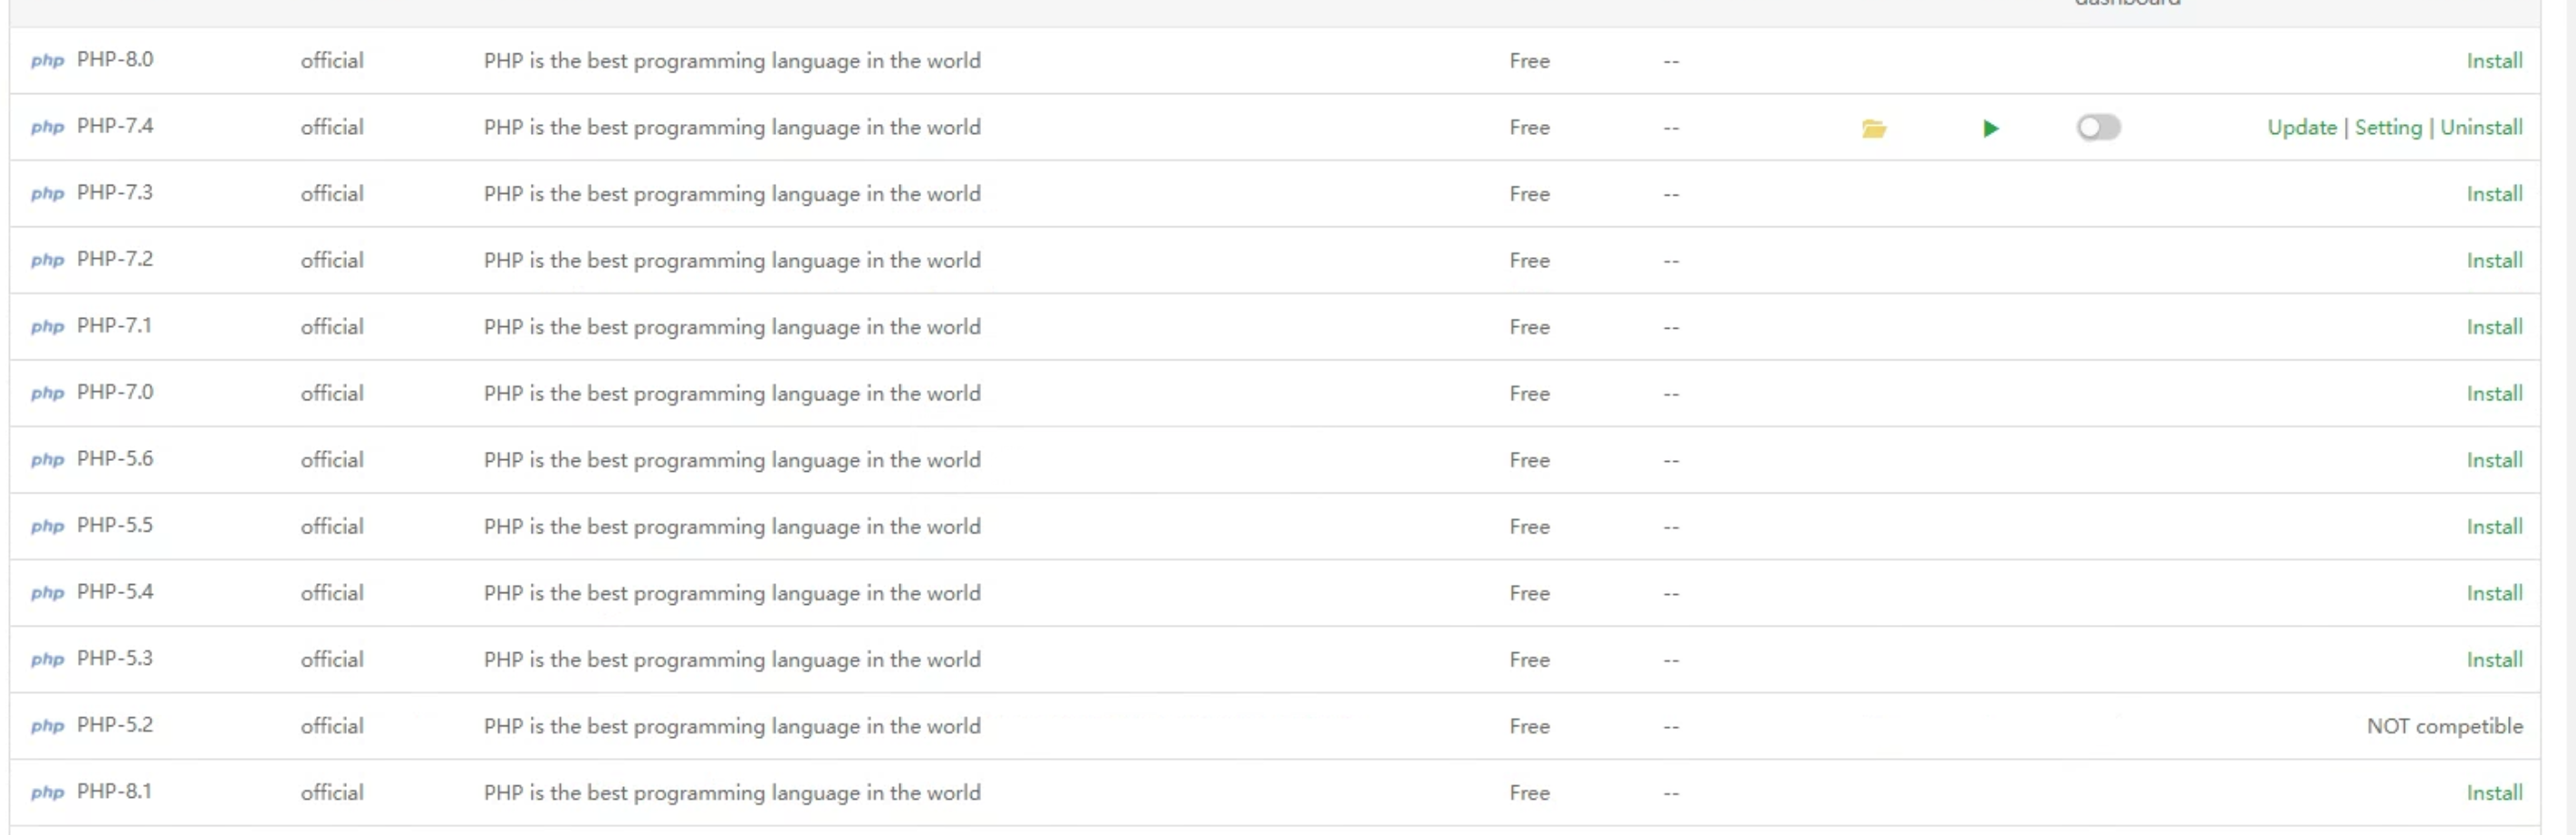Uninstall PHP-7.4
This screenshot has height=835, width=2576.
(x=2480, y=127)
